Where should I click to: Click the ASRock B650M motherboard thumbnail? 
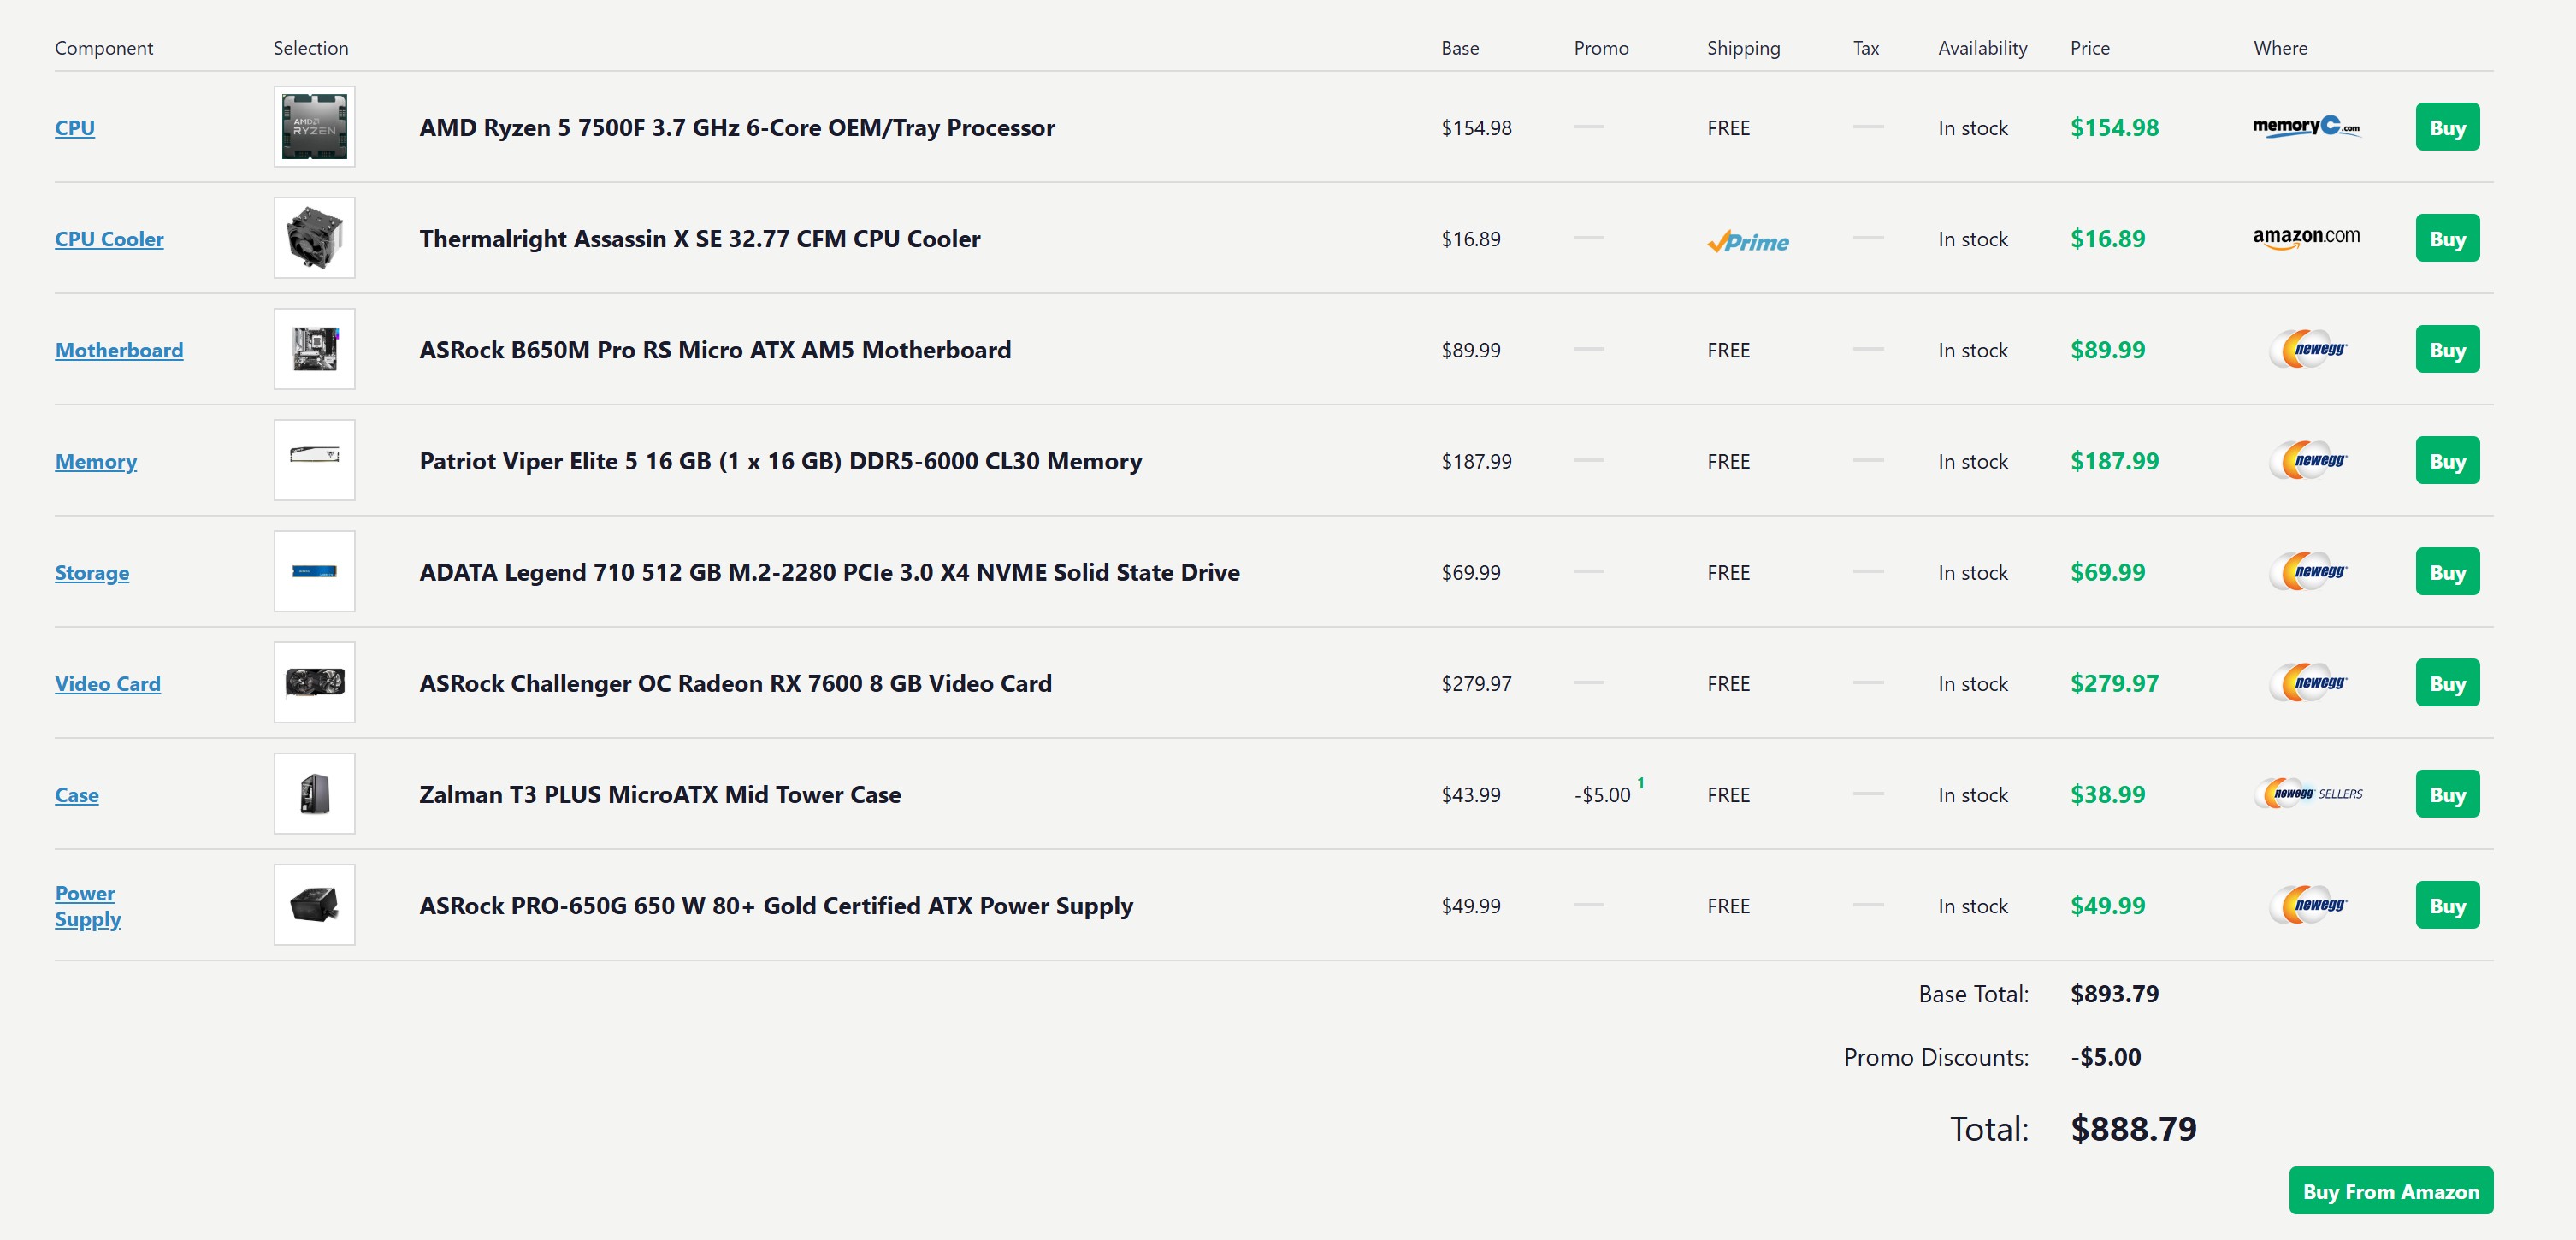tap(315, 349)
